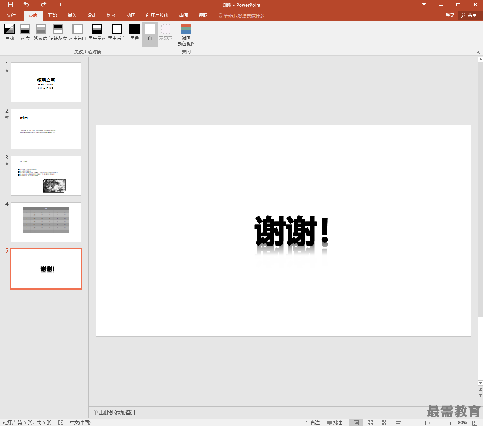The image size is (483, 426).
Task: Click spell check icon in status bar
Action: tap(61, 423)
